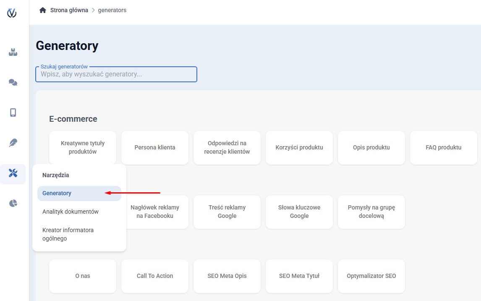Screen dimensions: 481x301
Task: Select Generatory in the Narzędzia menu
Action: click(57, 194)
